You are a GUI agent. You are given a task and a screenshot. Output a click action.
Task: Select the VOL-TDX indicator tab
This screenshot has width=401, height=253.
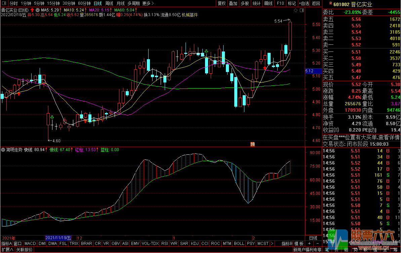[150, 244]
